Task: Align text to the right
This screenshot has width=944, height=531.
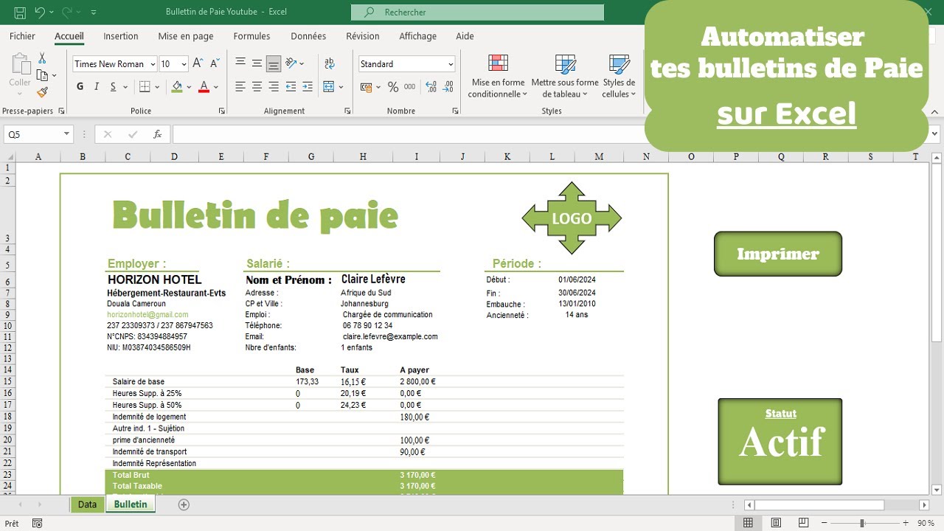Action: point(274,87)
